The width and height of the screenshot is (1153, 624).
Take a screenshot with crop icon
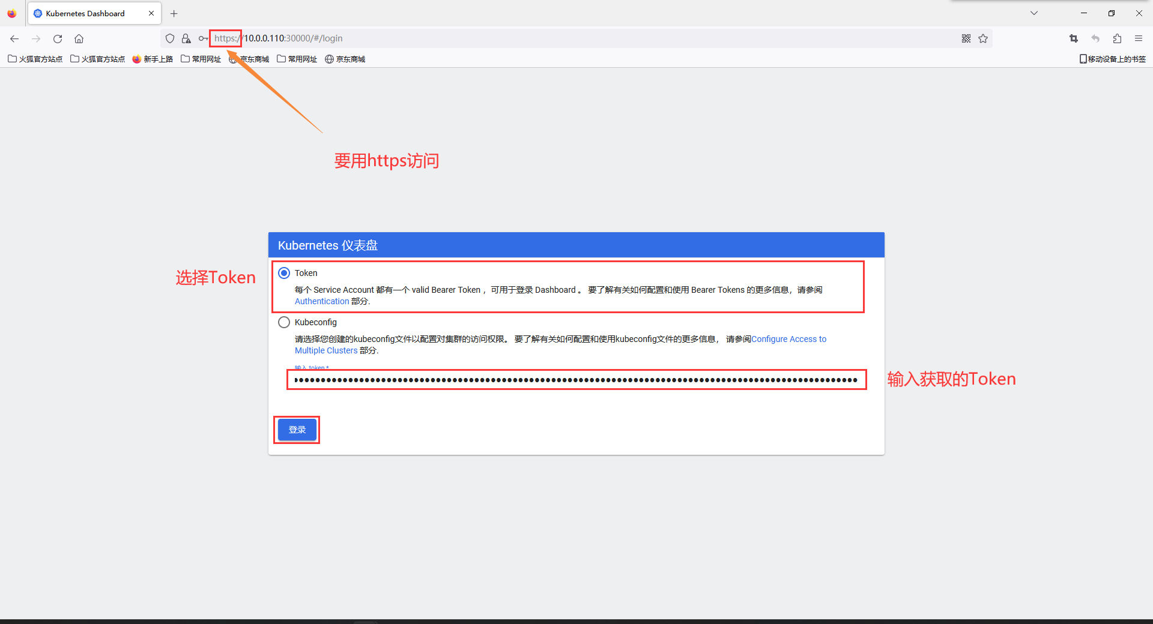pos(1074,38)
